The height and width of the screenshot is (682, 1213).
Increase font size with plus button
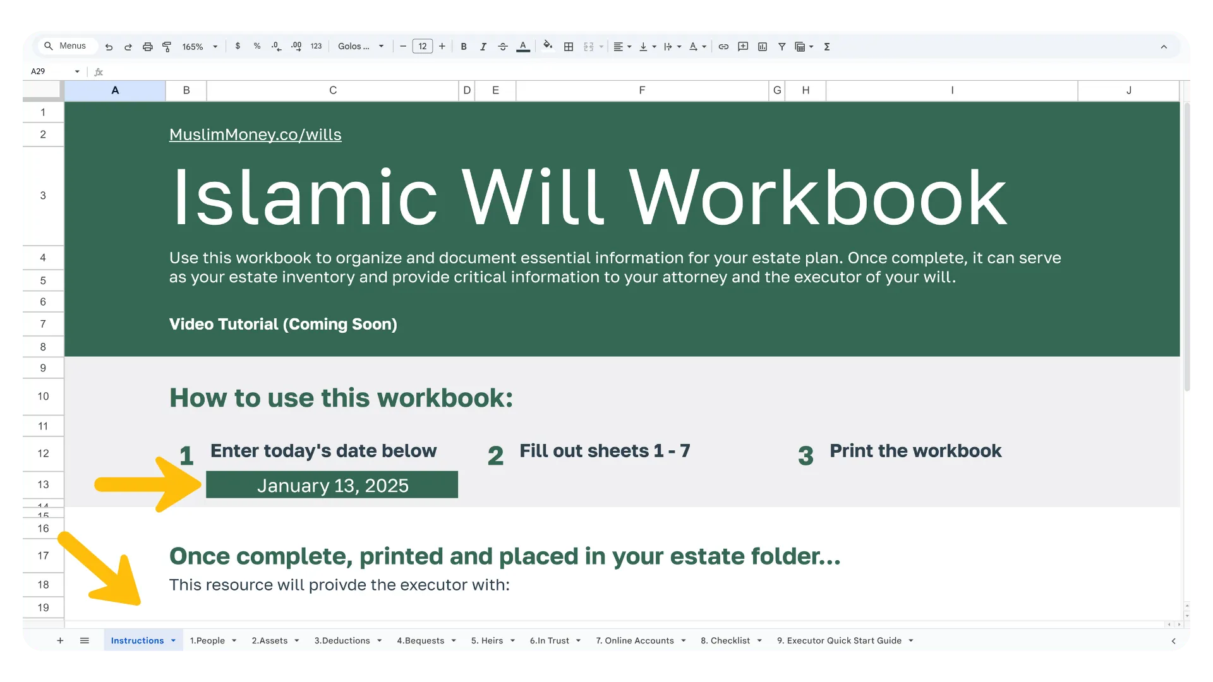(x=442, y=46)
